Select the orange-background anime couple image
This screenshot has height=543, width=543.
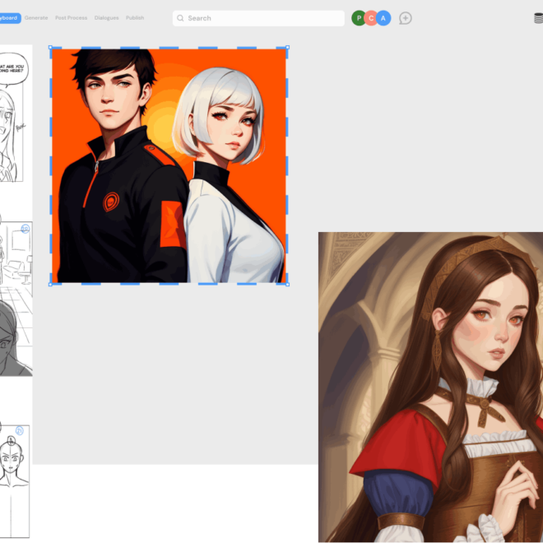[169, 165]
